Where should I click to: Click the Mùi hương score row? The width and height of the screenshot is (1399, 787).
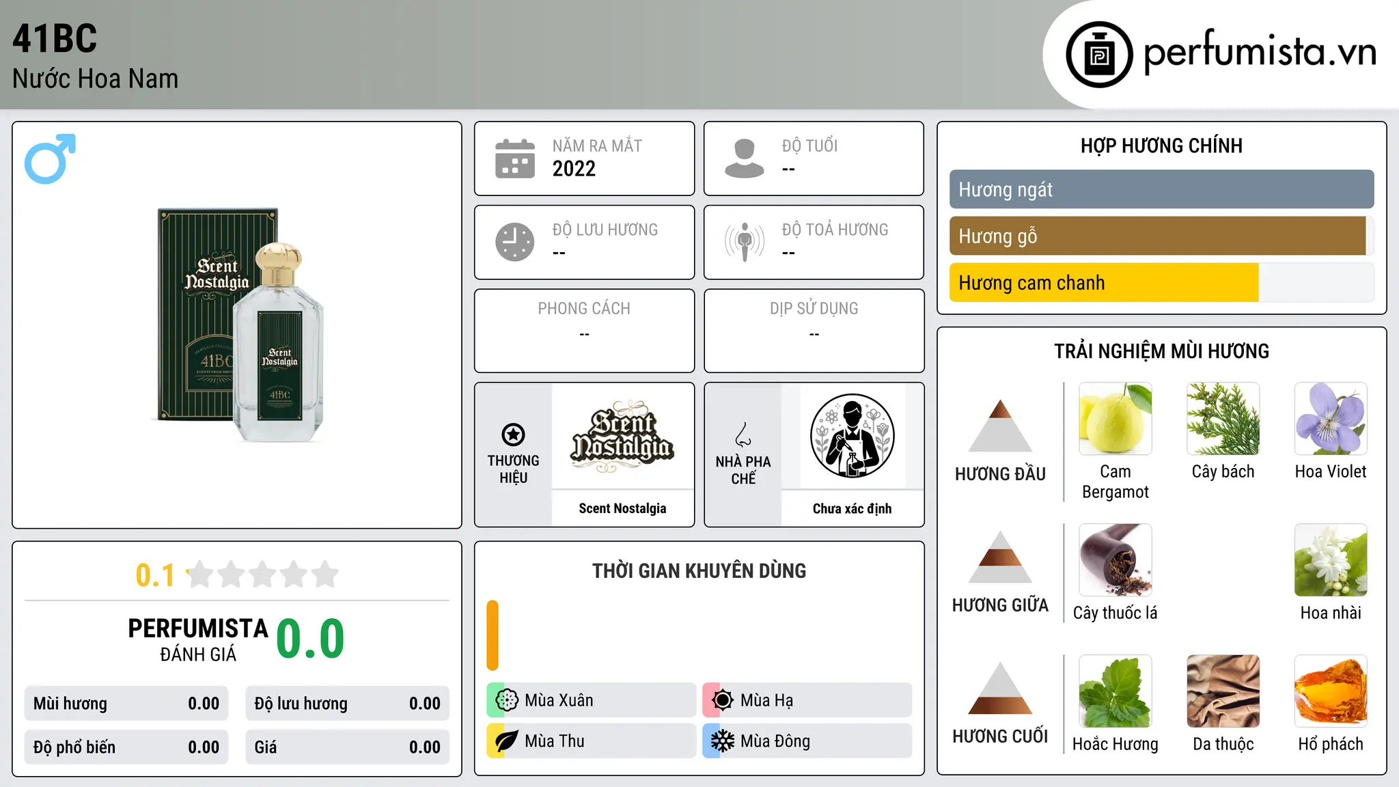(126, 703)
